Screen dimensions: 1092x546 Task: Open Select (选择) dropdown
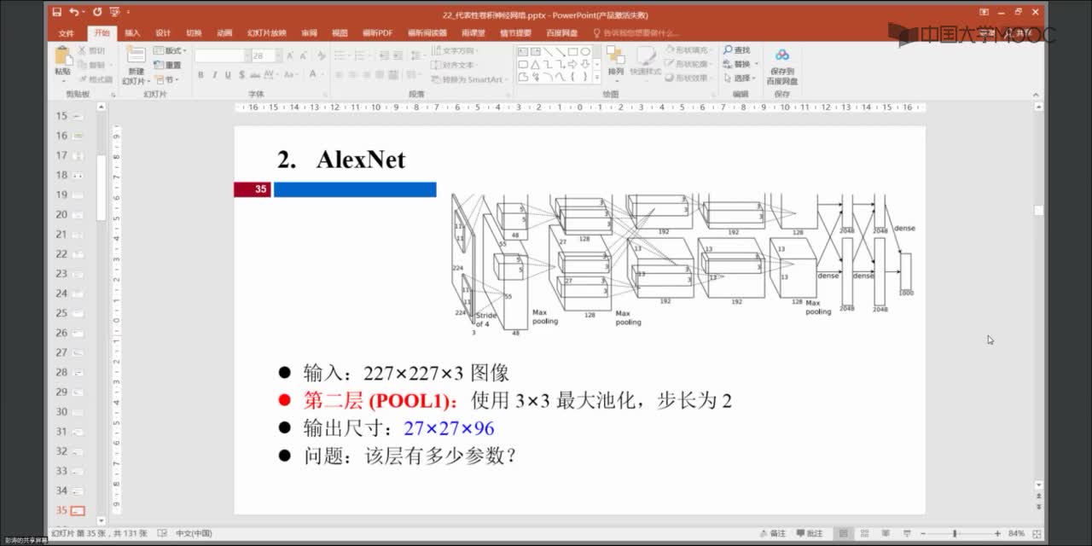(739, 78)
